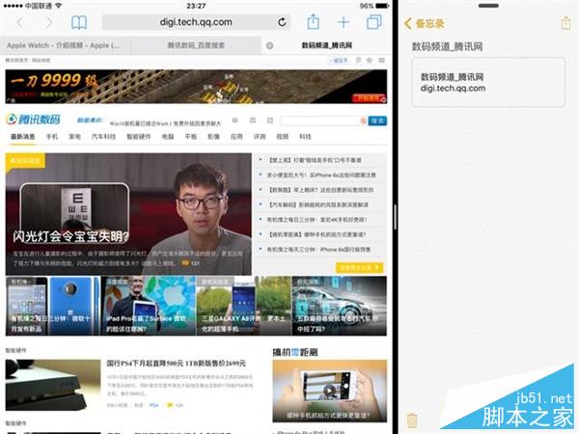The width and height of the screenshot is (579, 434).
Task: Click the PS4 tag link under the article
Action: pyautogui.click(x=153, y=405)
